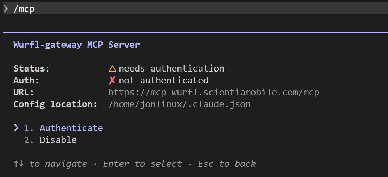Screen dimensions: 388x177
Task: Click the 'Config location:' label
Action: [55, 104]
